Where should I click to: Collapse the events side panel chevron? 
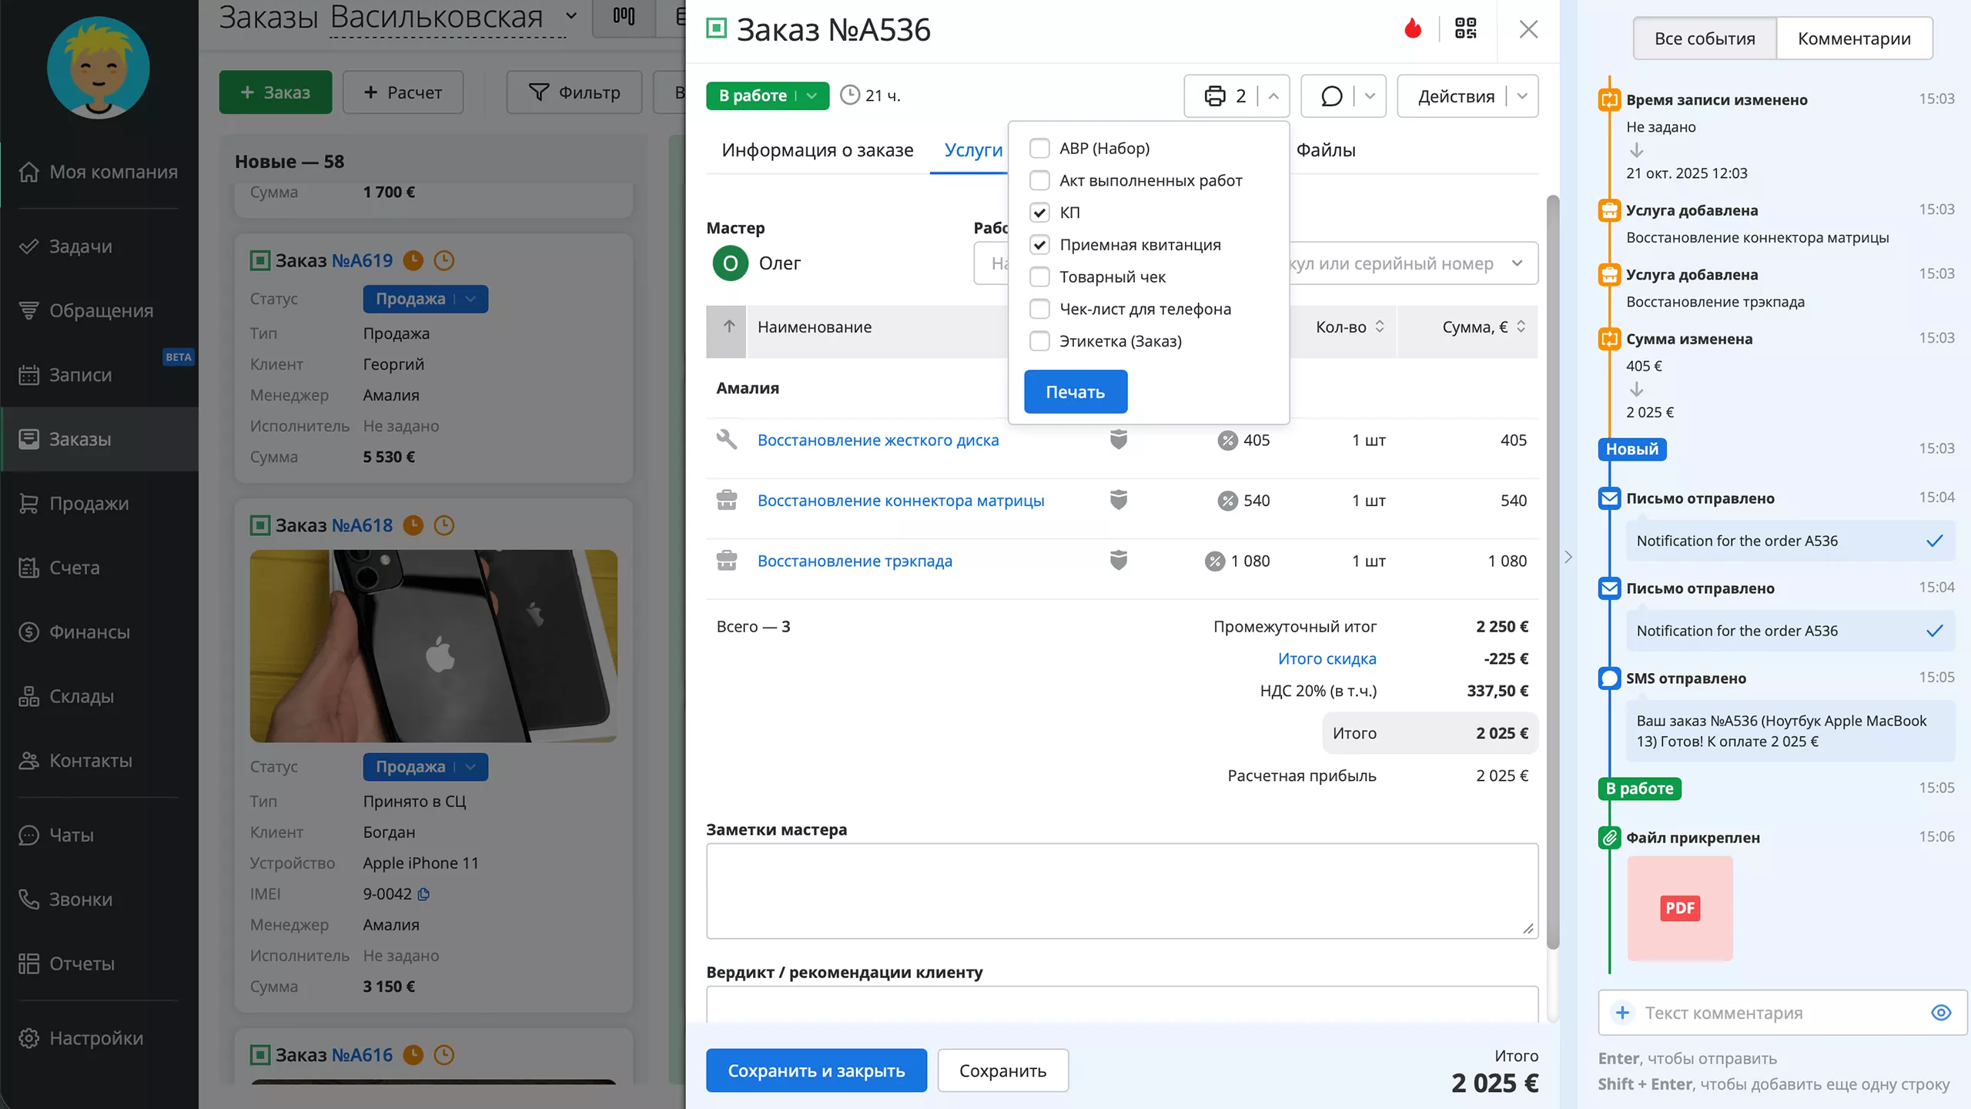point(1568,557)
